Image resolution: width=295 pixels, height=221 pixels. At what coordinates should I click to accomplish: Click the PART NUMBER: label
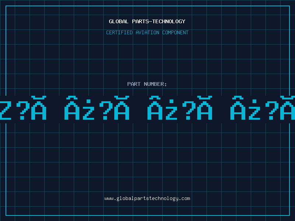tap(147, 84)
